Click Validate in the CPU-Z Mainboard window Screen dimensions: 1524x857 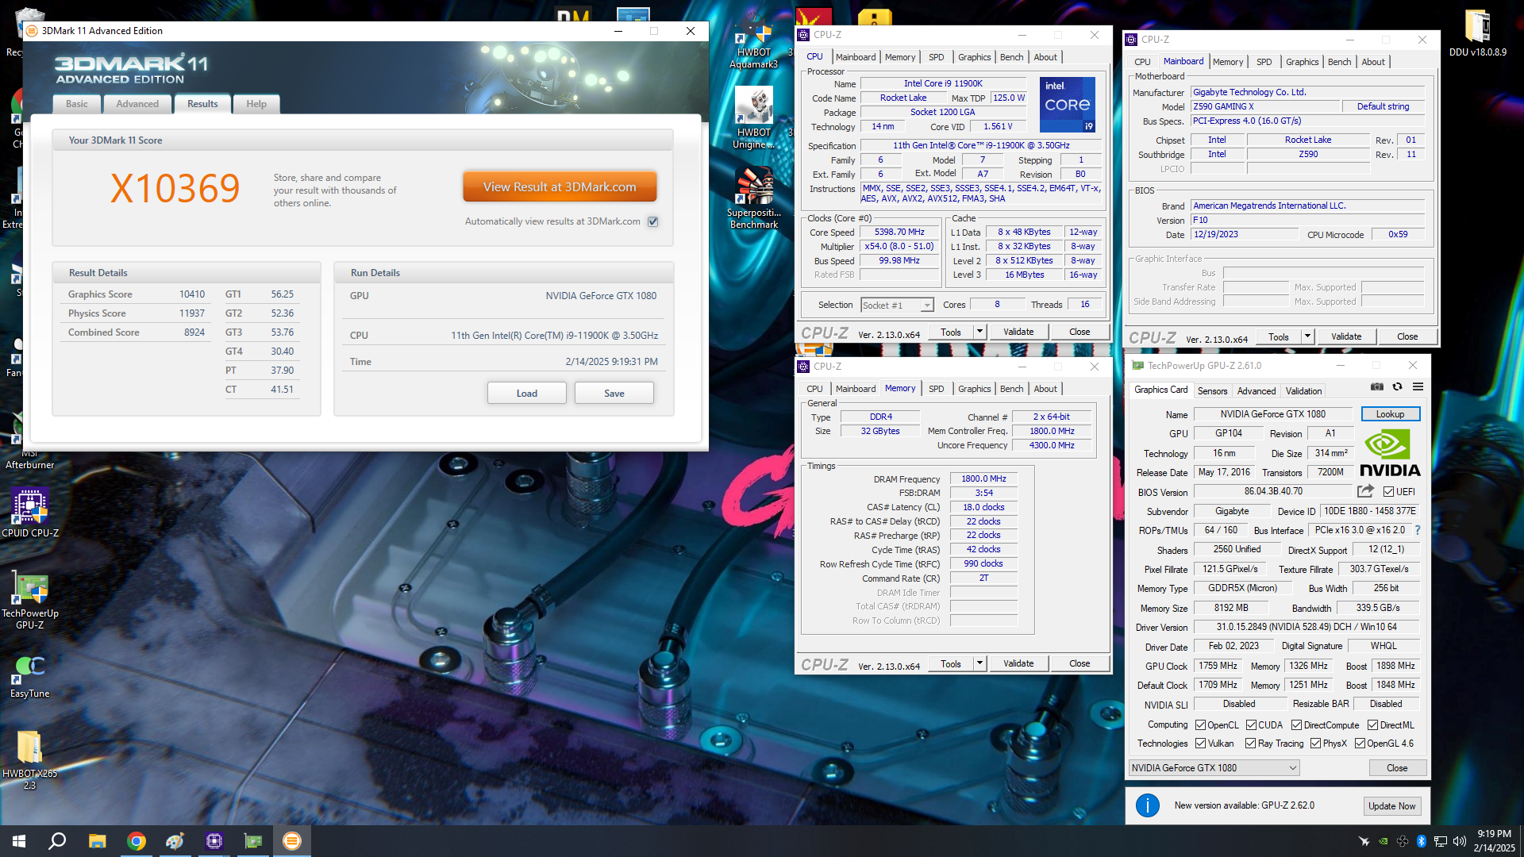pyautogui.click(x=1345, y=336)
